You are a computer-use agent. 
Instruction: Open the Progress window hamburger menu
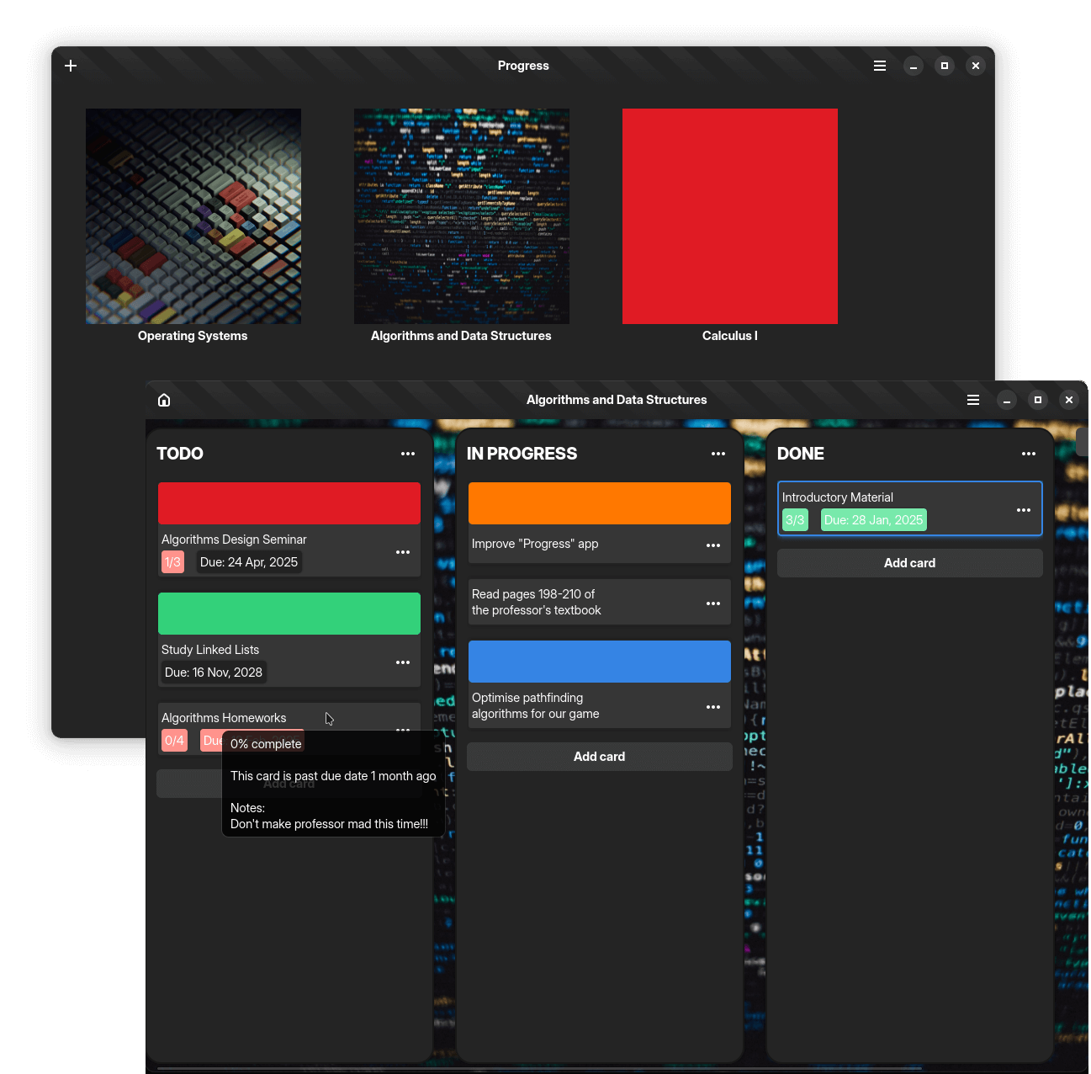coord(880,66)
